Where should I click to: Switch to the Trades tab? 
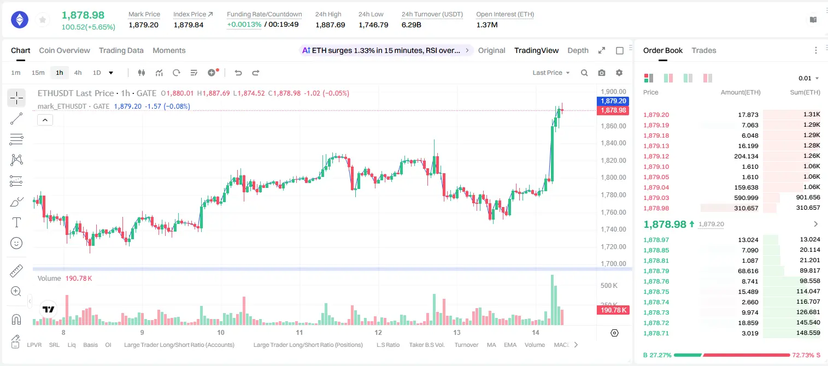703,50
